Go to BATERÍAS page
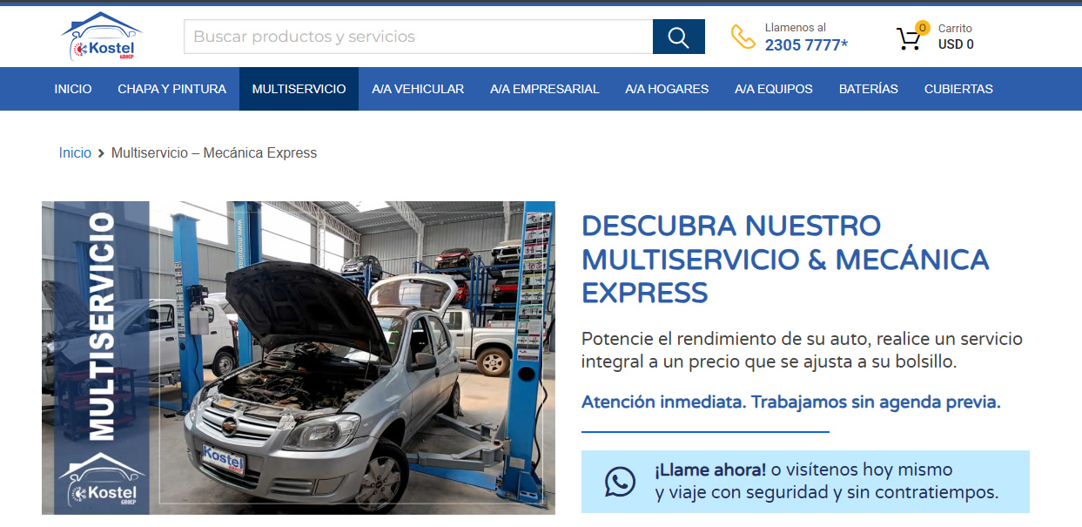The height and width of the screenshot is (527, 1082). [868, 89]
